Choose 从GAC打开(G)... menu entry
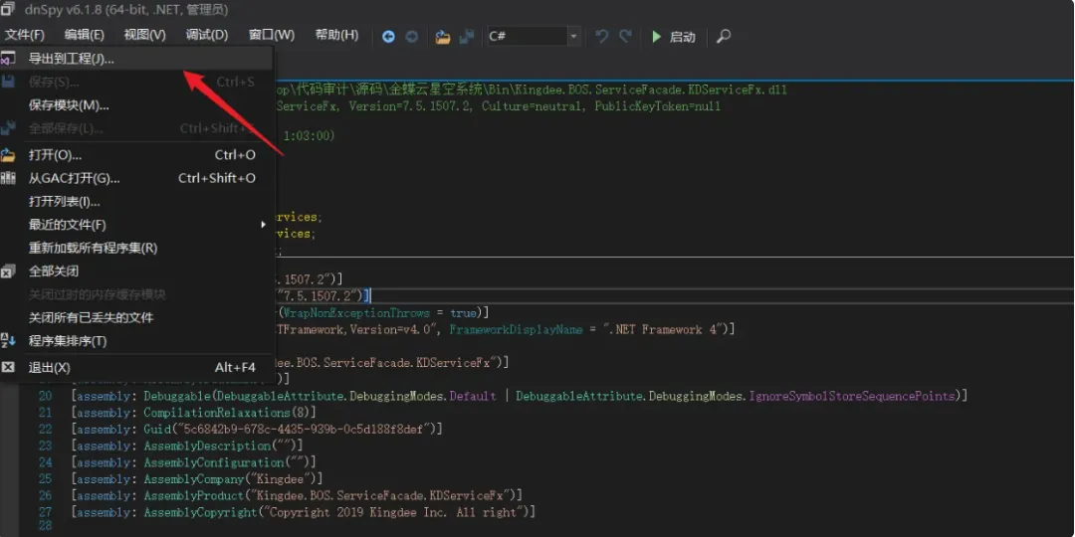 pos(137,178)
